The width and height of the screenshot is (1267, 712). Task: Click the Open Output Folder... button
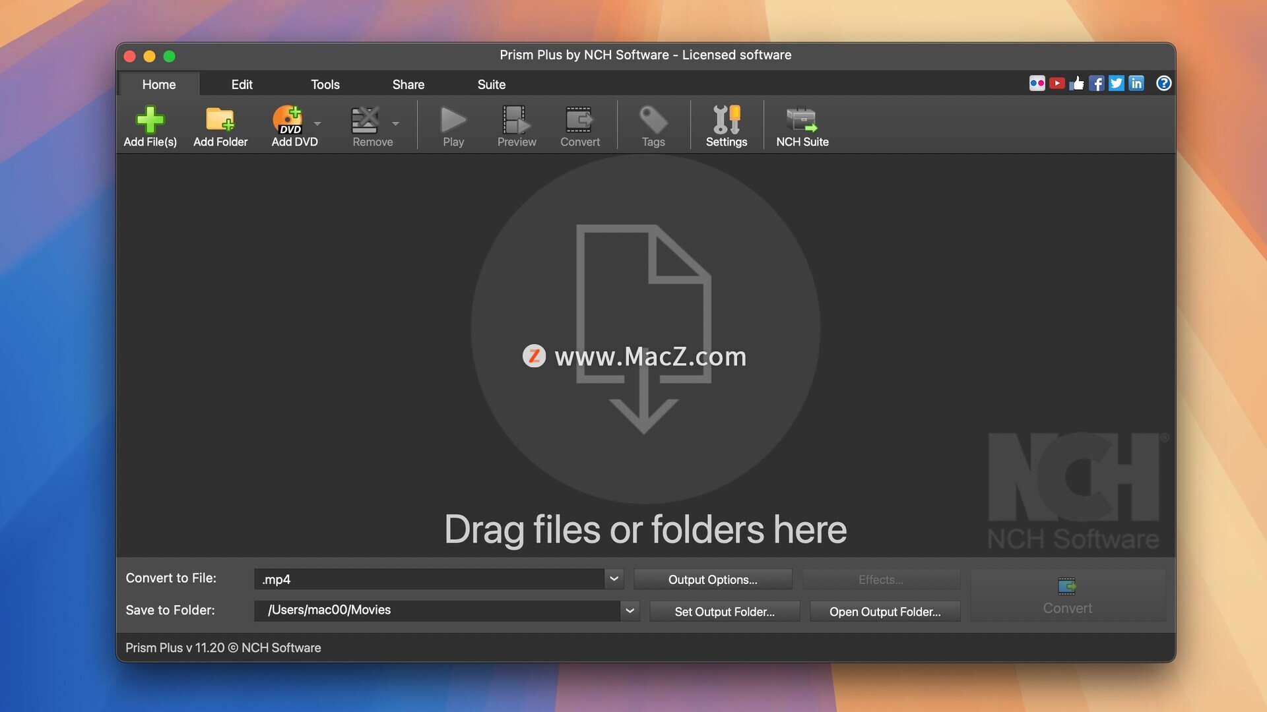(x=885, y=612)
